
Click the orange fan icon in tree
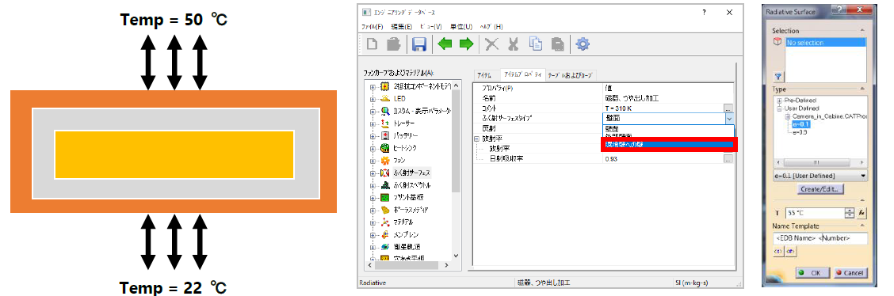[385, 161]
